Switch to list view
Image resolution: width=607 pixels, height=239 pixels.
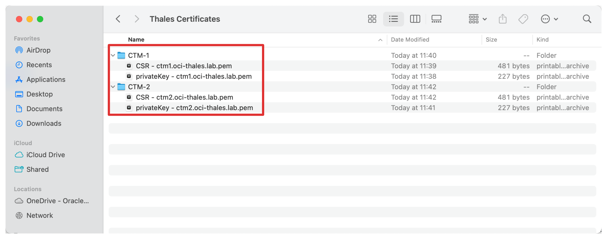(393, 19)
